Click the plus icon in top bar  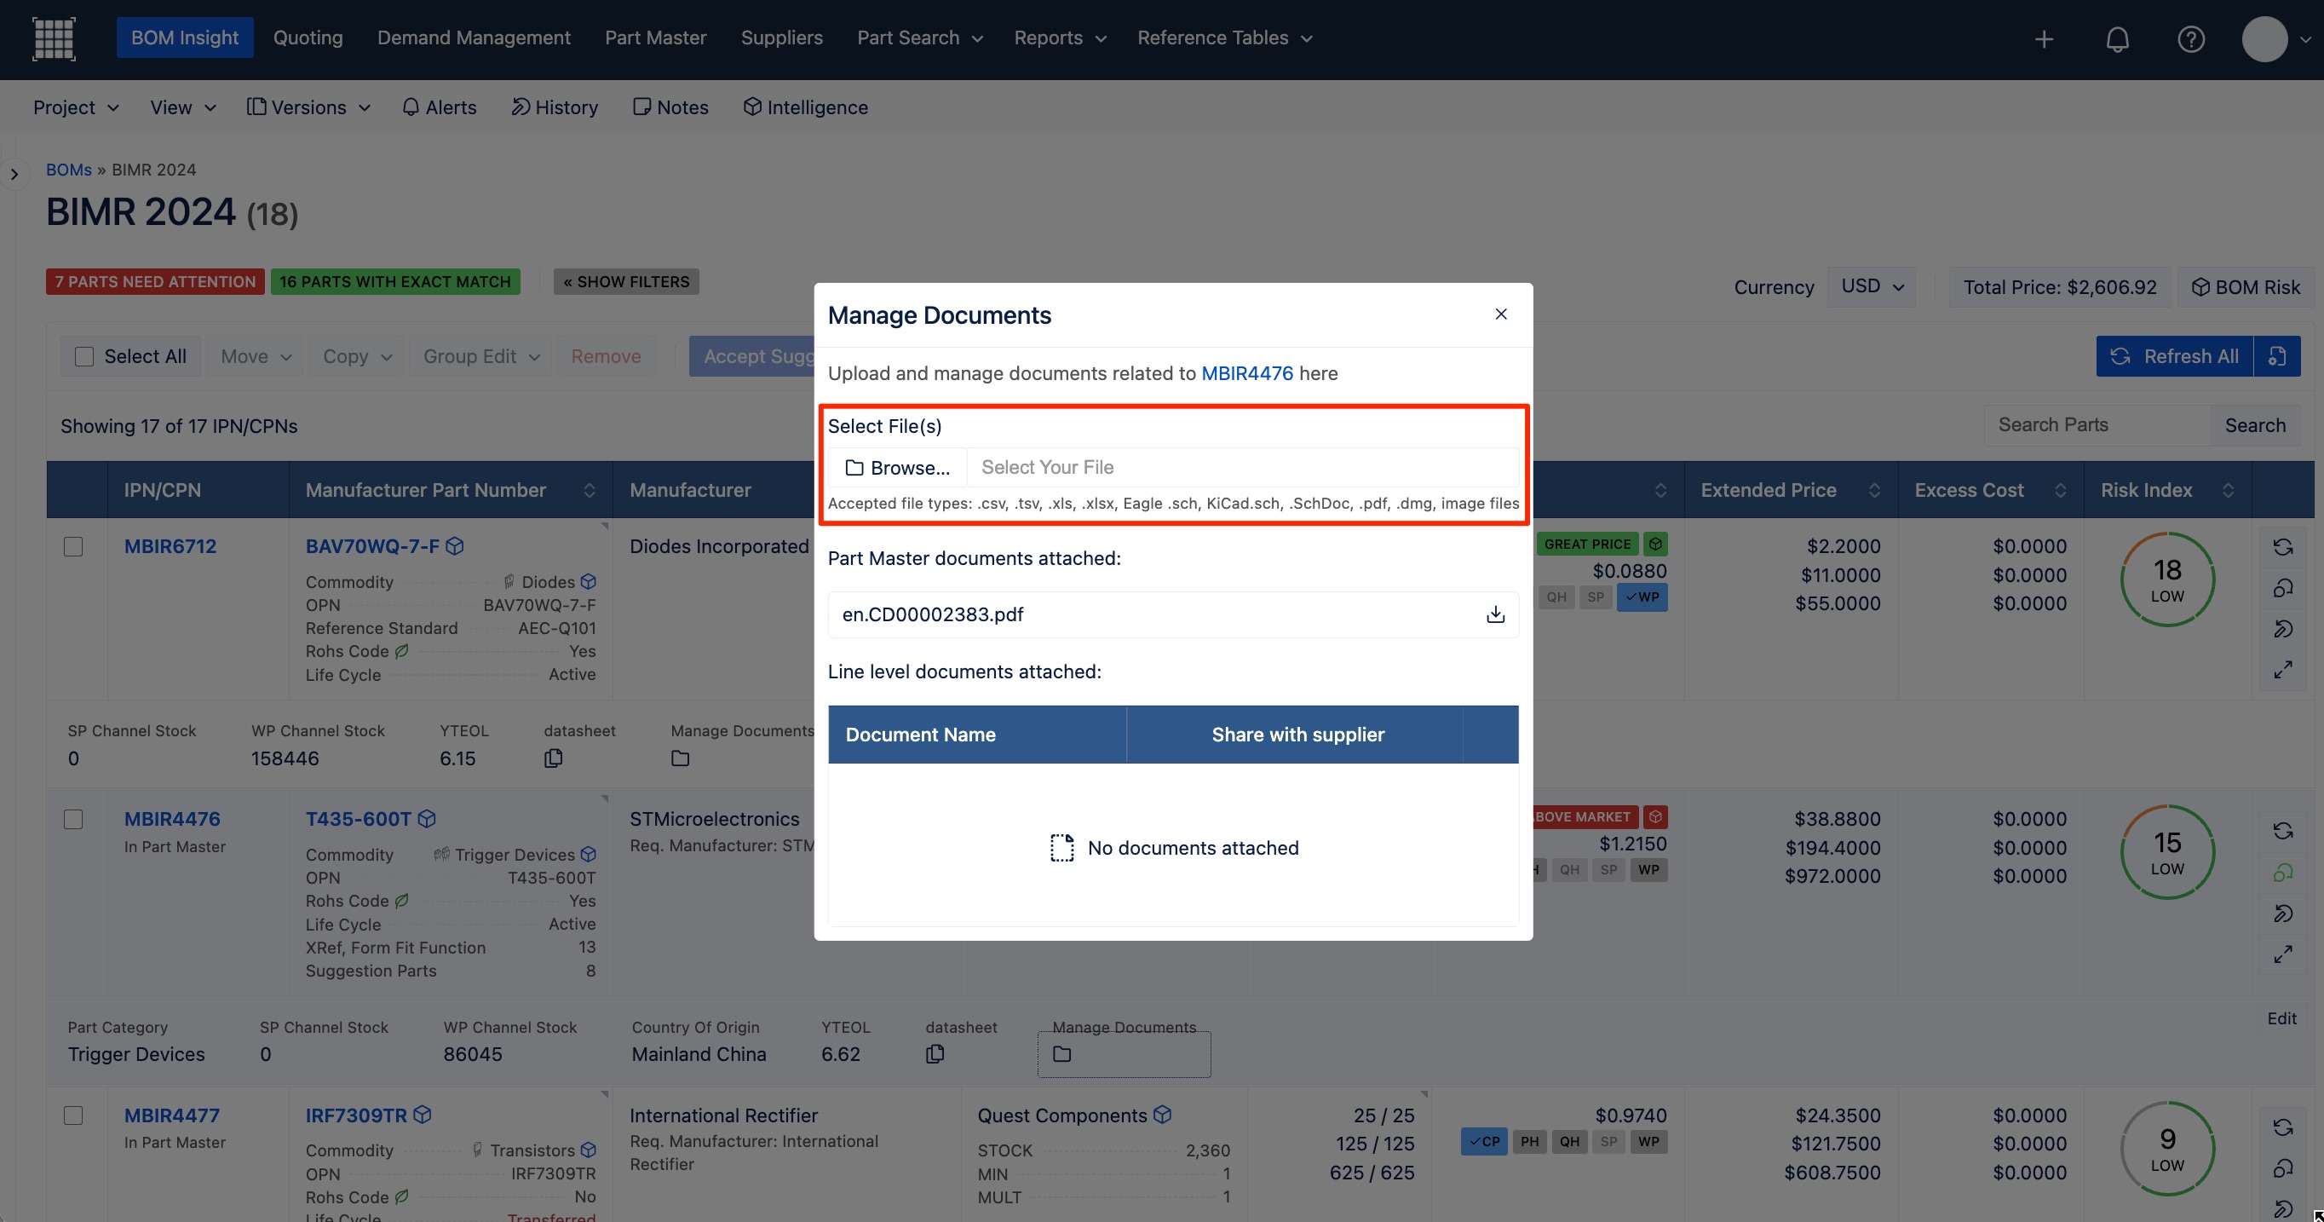[2044, 39]
